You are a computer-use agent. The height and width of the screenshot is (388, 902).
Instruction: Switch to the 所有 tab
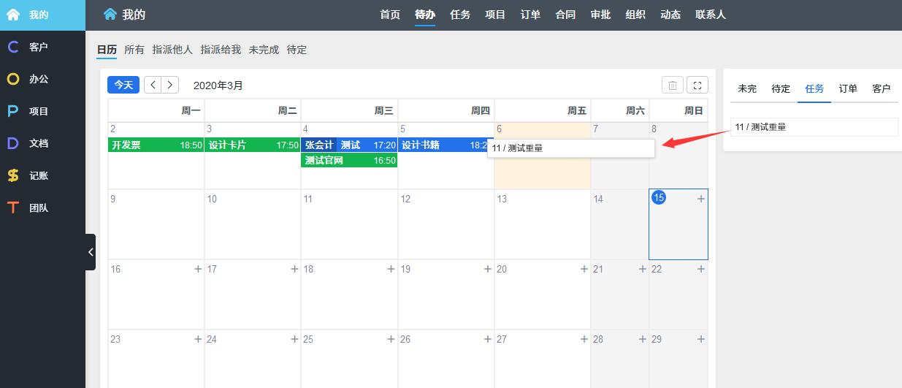pos(134,50)
